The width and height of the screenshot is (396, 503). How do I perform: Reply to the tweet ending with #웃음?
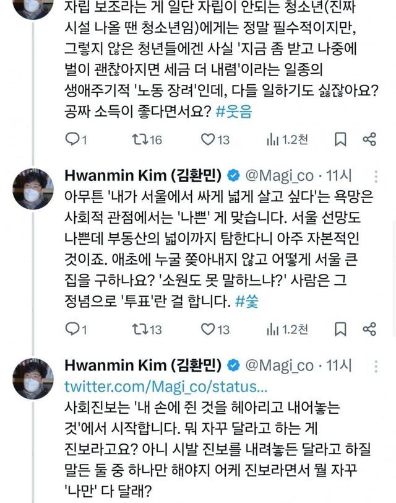(x=72, y=140)
